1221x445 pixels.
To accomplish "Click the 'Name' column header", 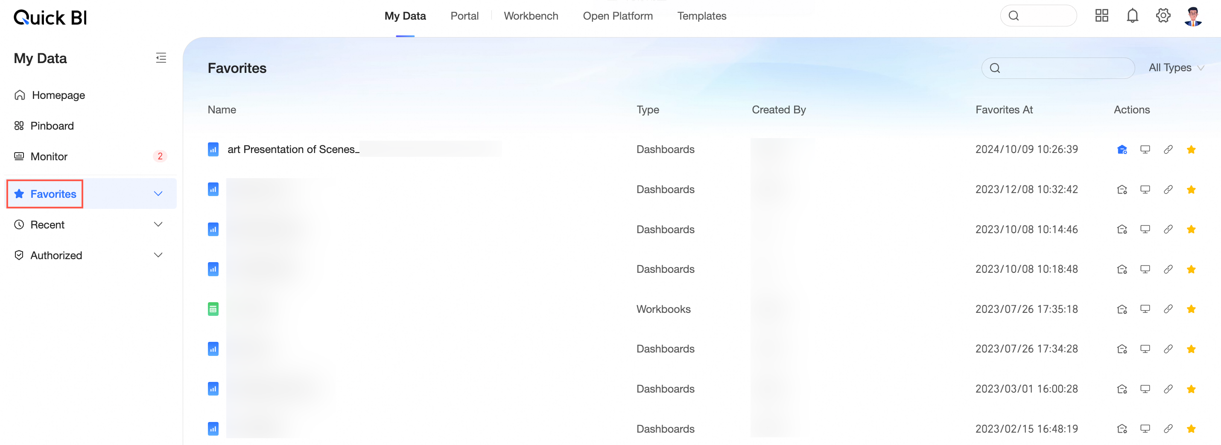I will [x=222, y=110].
